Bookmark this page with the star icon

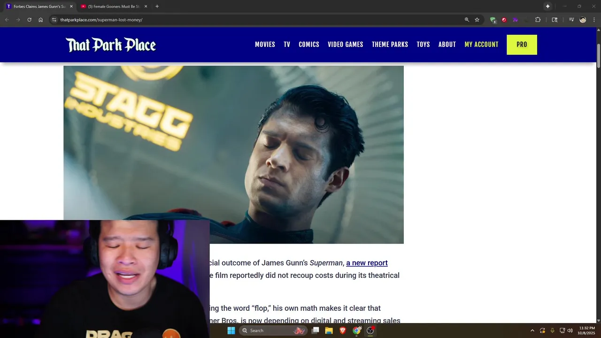477,20
